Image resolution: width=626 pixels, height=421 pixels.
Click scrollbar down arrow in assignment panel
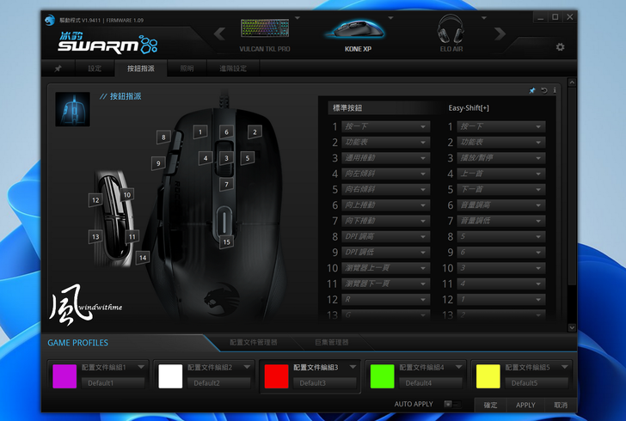click(x=572, y=327)
